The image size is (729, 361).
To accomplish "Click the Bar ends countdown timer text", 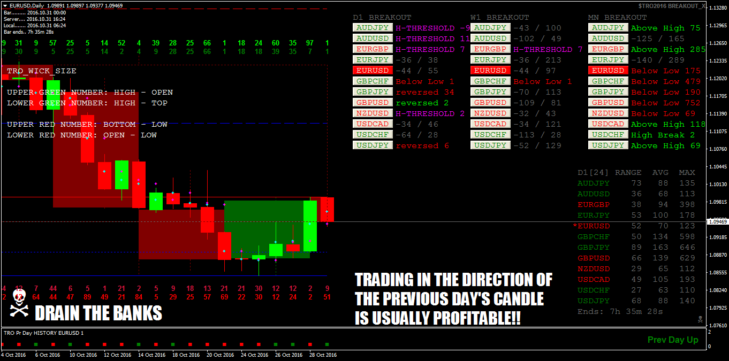I will point(32,31).
